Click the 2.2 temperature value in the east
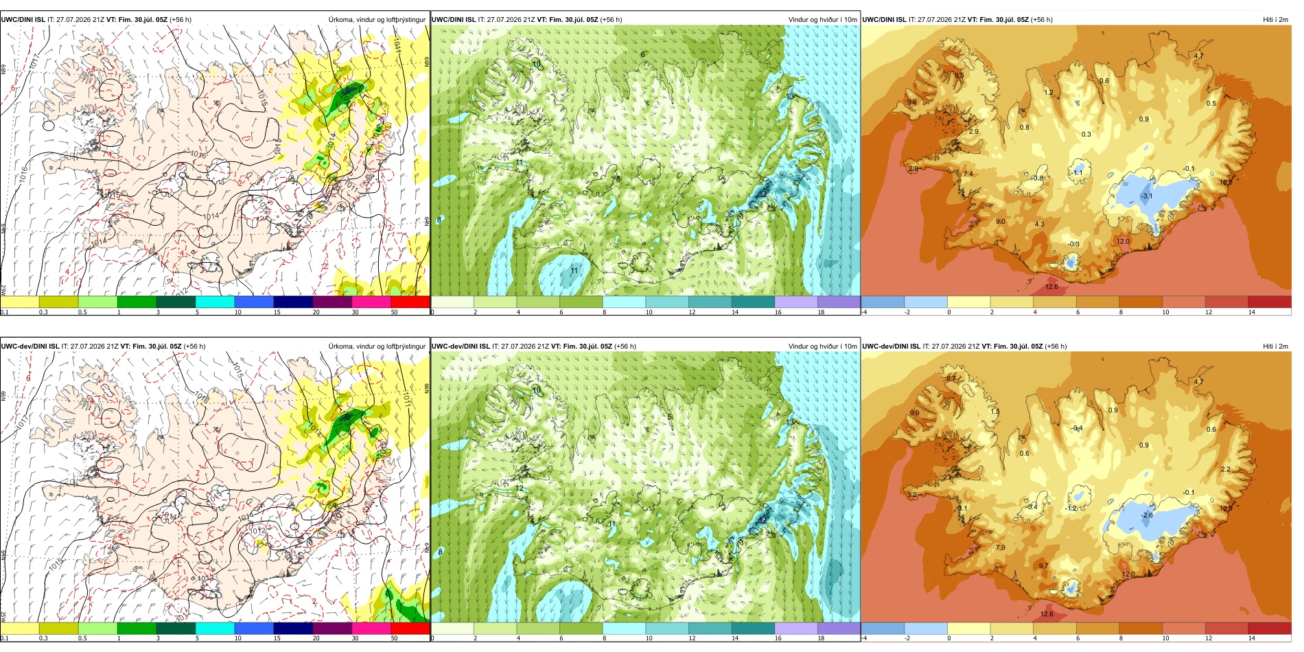The height and width of the screenshot is (652, 1304). click(1226, 469)
